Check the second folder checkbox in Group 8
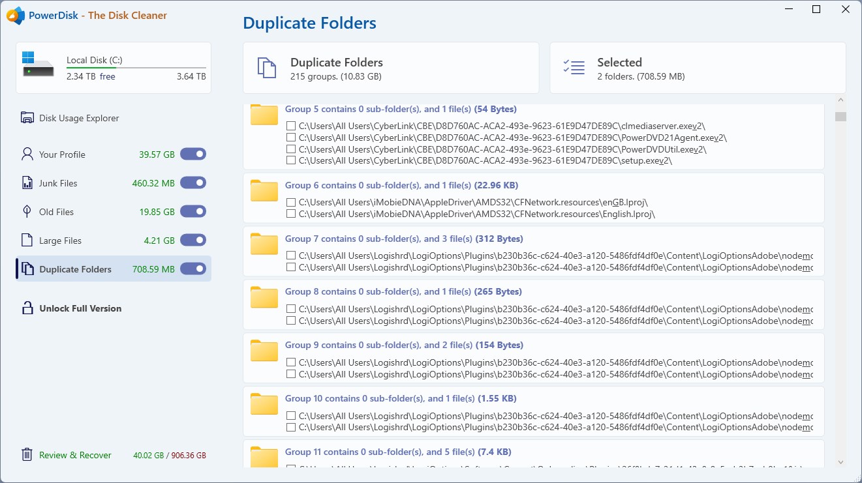This screenshot has width=862, height=483. (x=291, y=321)
